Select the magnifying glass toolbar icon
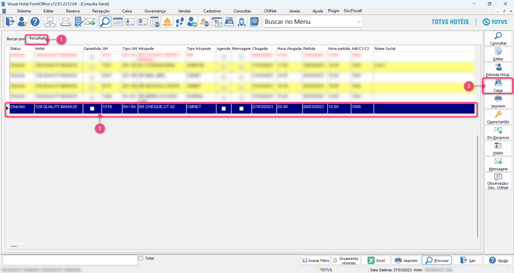514x273 pixels. point(105,22)
